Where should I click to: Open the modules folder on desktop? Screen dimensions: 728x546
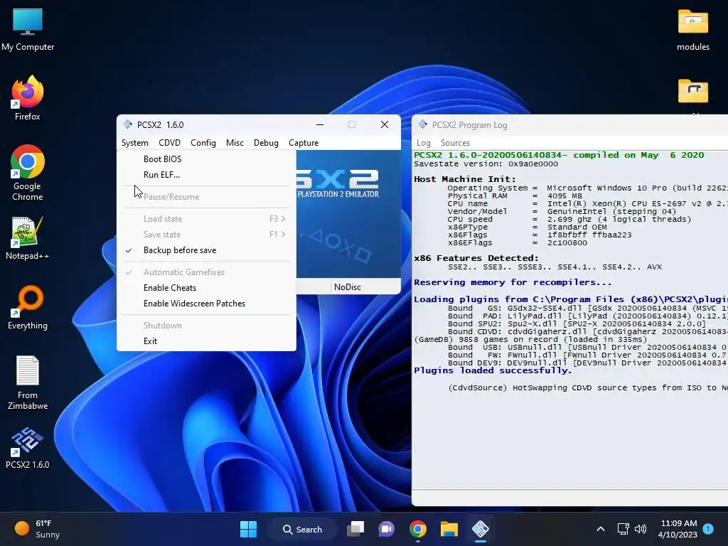[692, 30]
